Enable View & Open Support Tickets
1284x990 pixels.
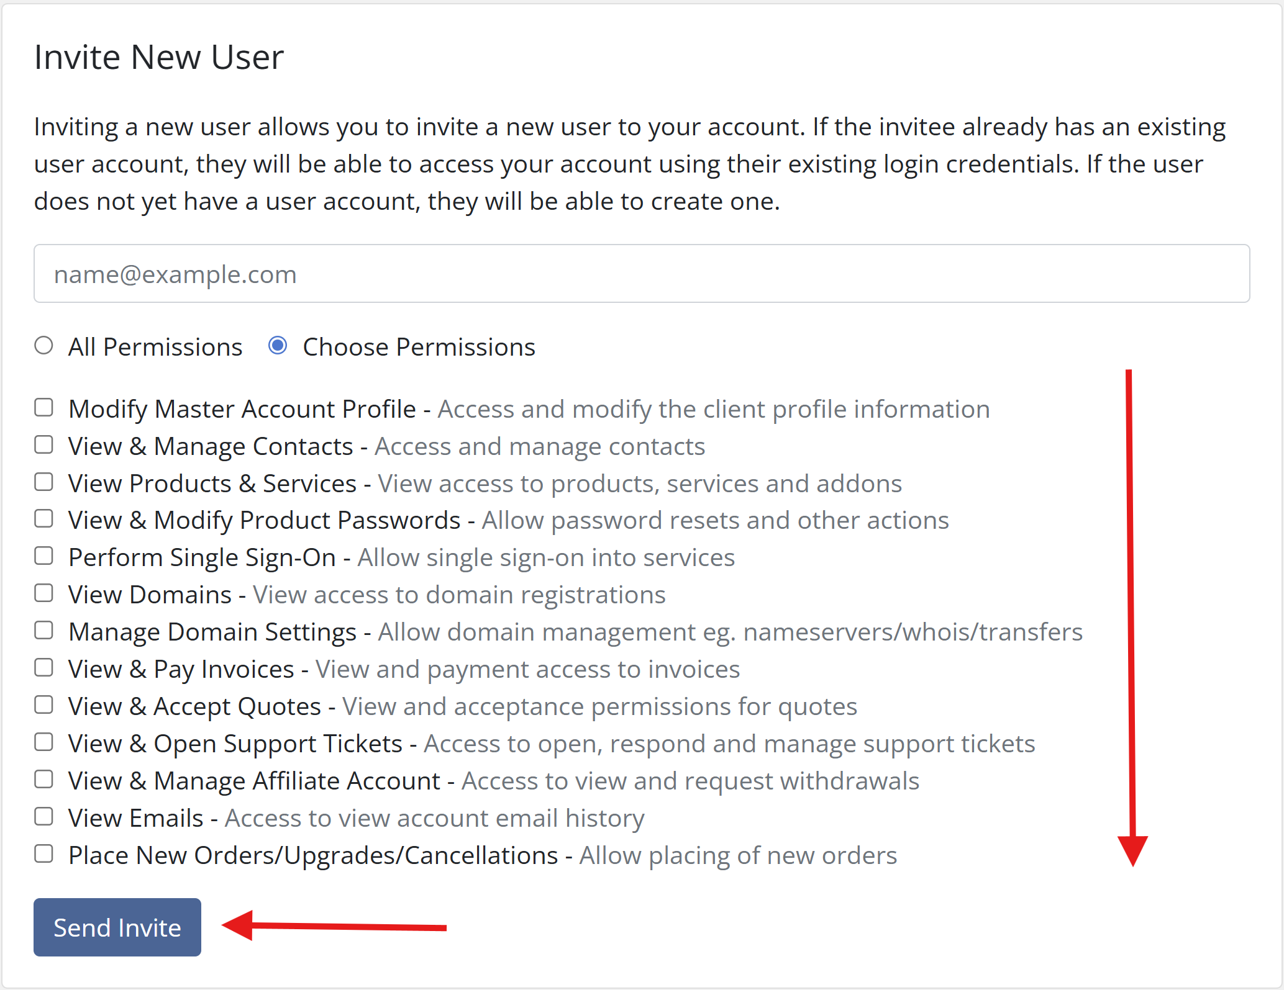click(x=43, y=742)
